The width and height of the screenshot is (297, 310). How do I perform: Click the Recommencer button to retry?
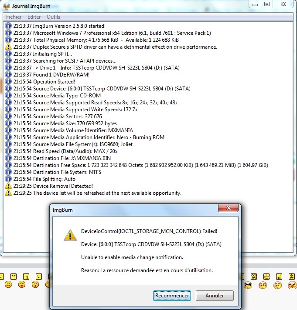(x=172, y=296)
